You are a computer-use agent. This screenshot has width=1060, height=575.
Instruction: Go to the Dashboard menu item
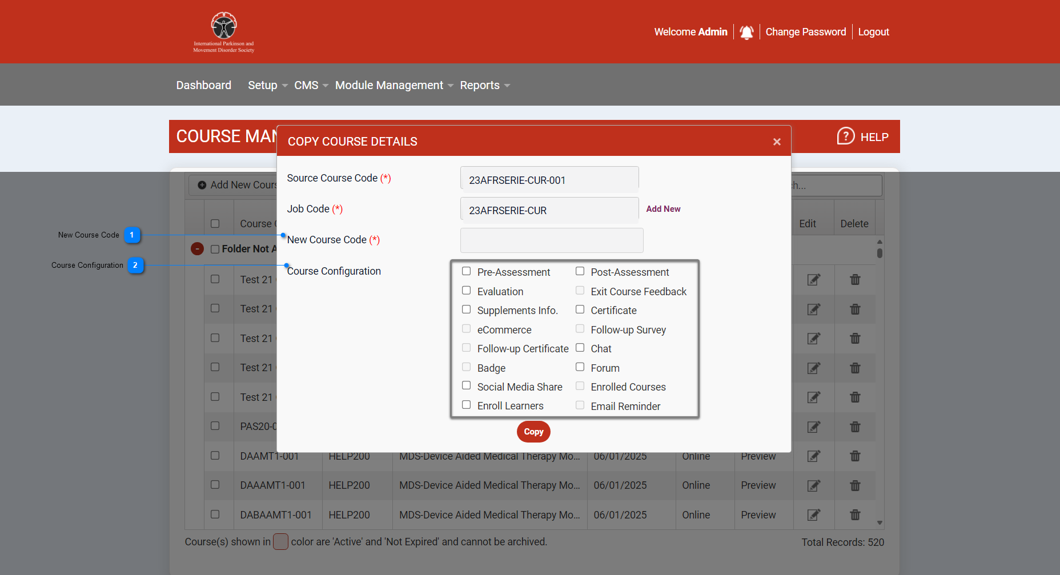[203, 85]
